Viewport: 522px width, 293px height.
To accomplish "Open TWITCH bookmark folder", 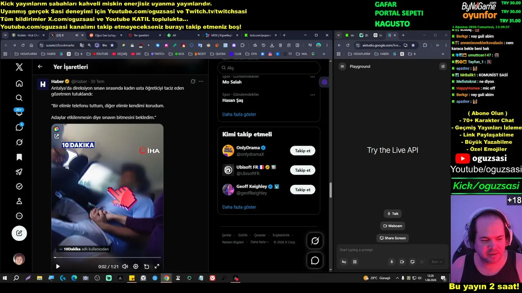I will [158, 54].
